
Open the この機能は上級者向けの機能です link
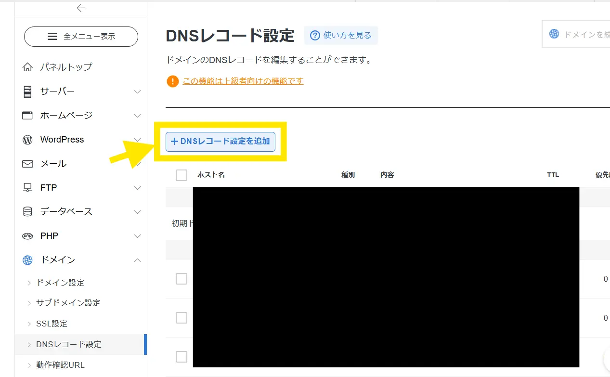point(243,81)
